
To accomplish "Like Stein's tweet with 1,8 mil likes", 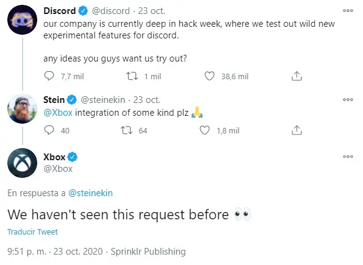I will (204, 130).
